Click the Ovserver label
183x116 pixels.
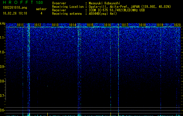pos(59,3)
